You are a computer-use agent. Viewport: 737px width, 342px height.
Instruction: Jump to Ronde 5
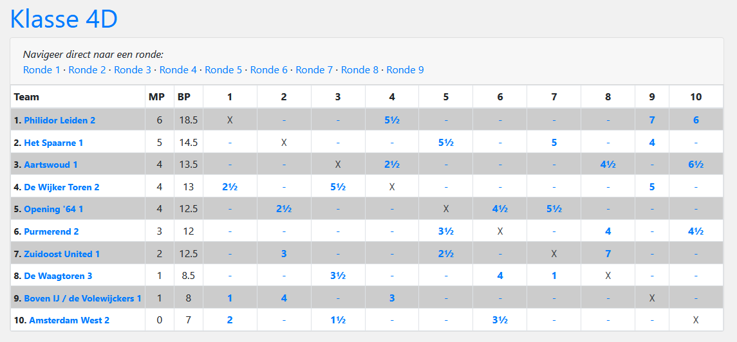point(223,69)
